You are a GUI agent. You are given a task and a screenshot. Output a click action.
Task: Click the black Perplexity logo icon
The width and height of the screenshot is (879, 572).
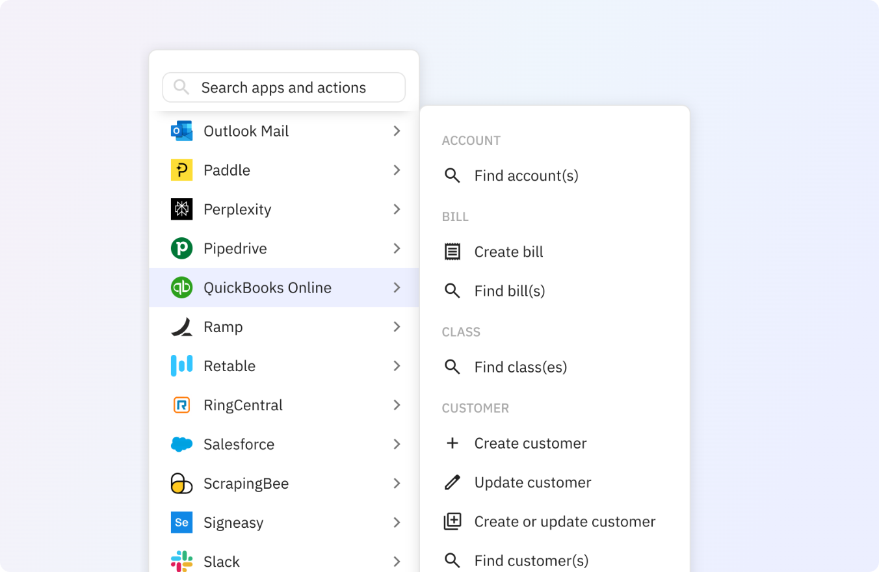coord(181,209)
